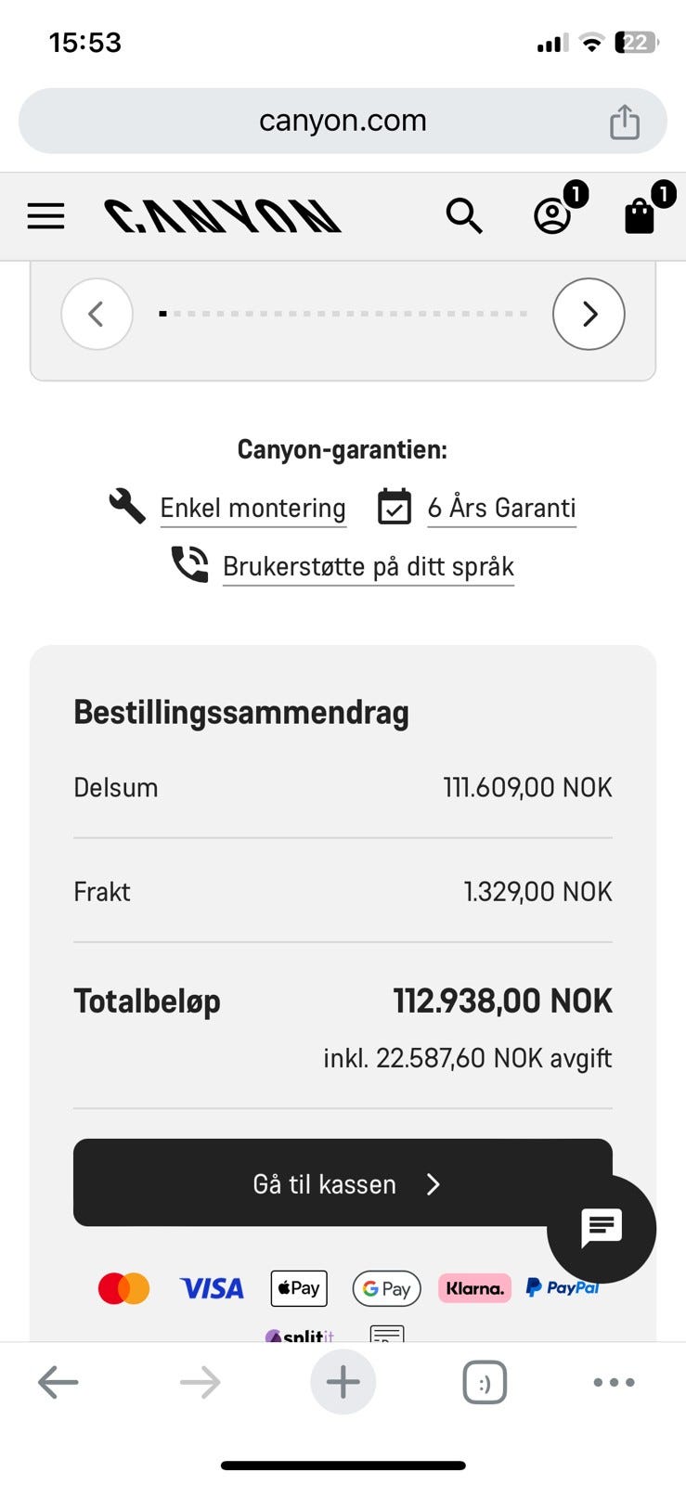686x1485 pixels.
Task: Select the Klarna payment icon
Action: 474,1288
